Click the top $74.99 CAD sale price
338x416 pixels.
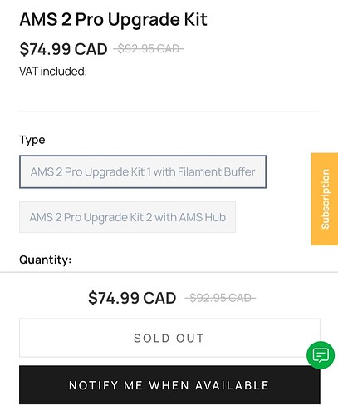click(x=63, y=49)
